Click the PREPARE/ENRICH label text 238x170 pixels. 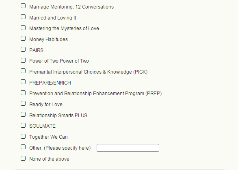point(50,83)
